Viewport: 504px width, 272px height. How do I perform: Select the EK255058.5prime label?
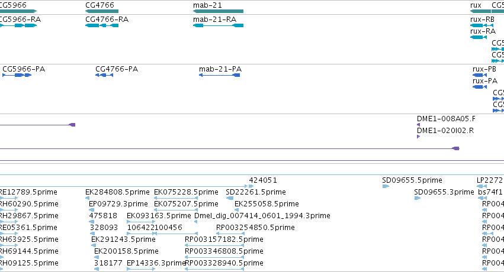pos(267,204)
